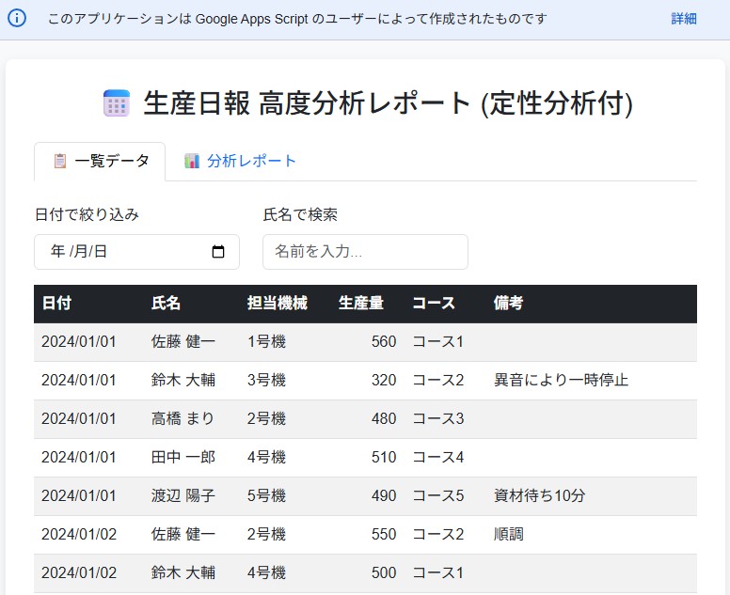Select the remark 順調

click(x=508, y=535)
